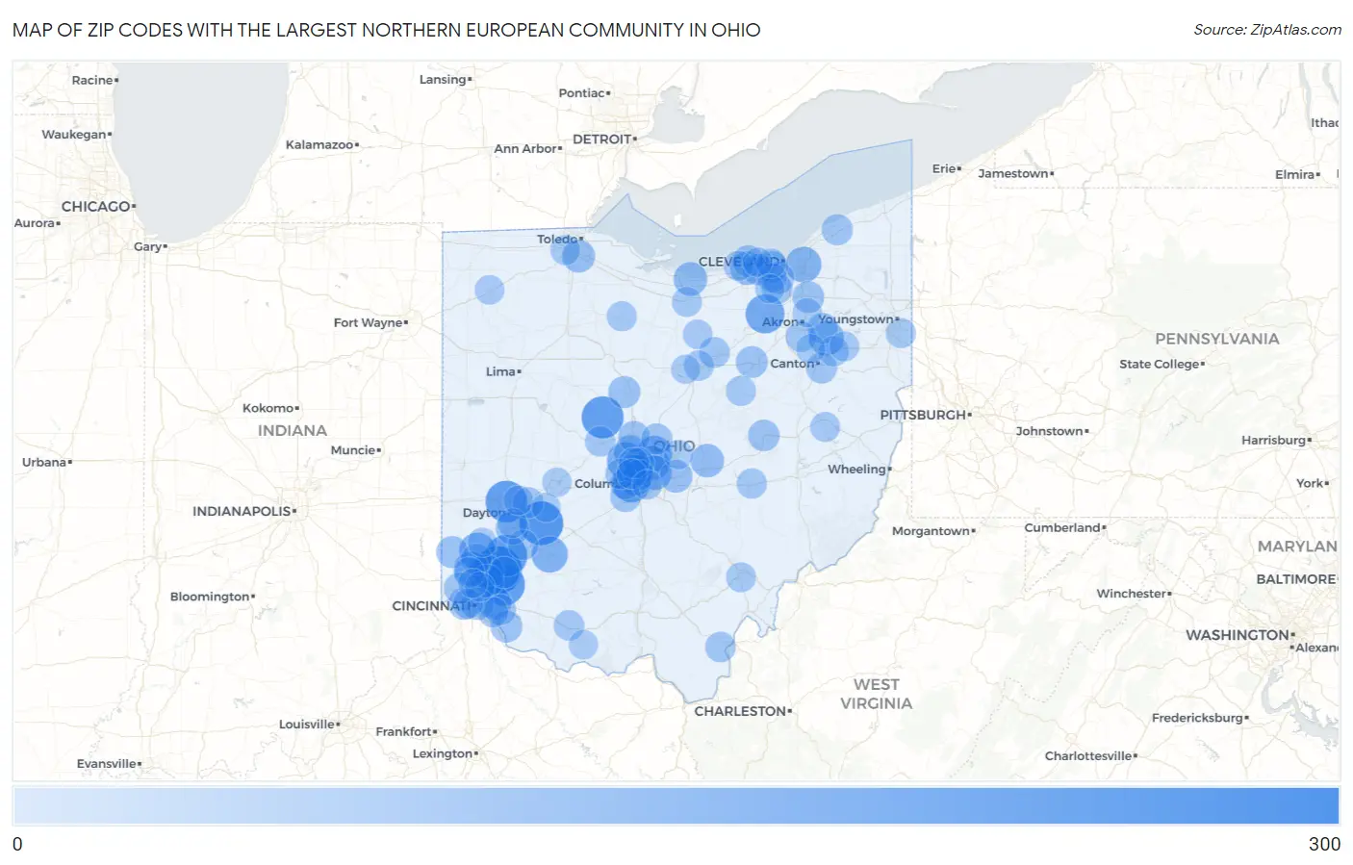
Task: Click the Youngstown city label
Action: [x=855, y=319]
